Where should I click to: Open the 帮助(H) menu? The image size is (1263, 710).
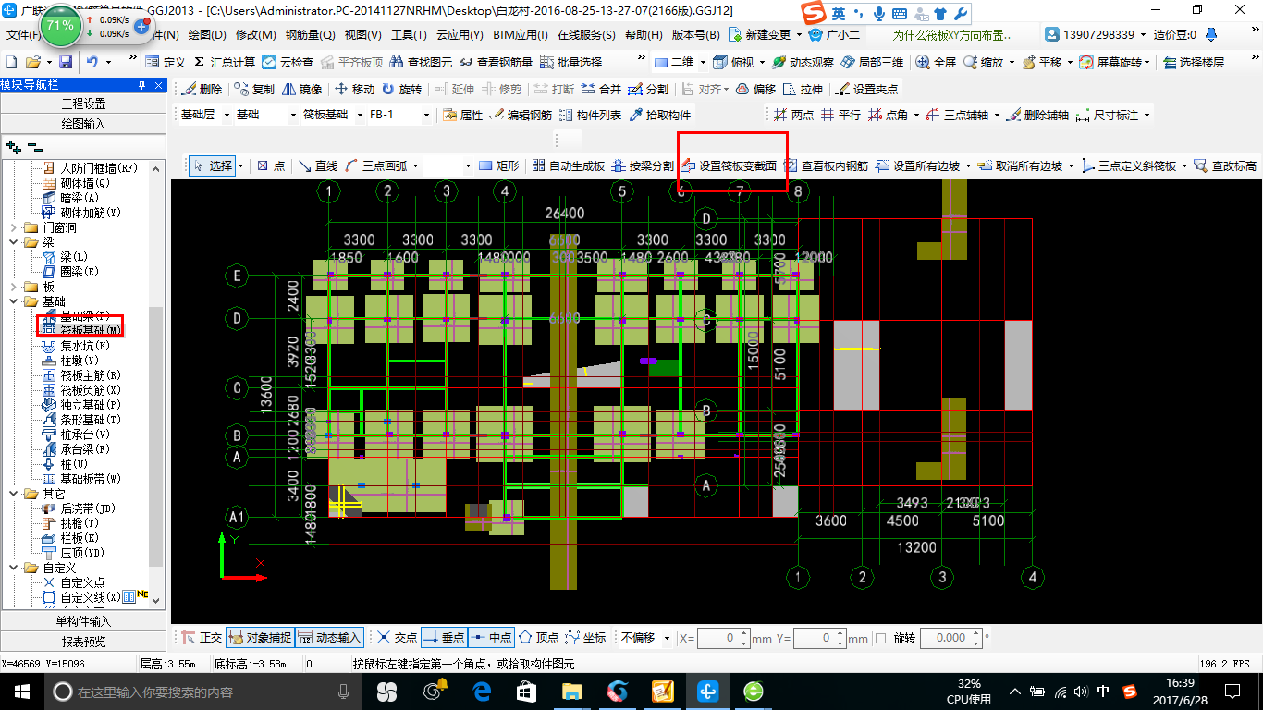(644, 35)
